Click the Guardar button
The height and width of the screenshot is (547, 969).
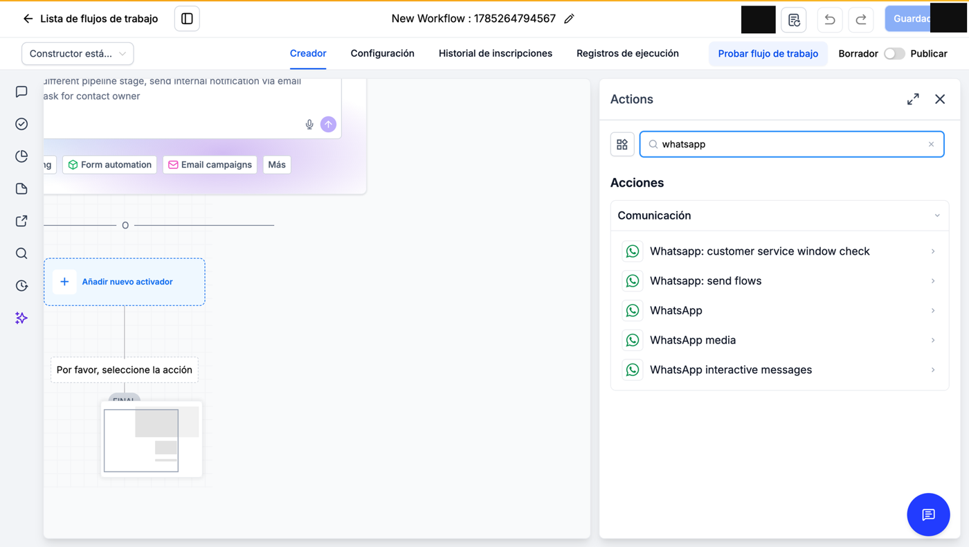pyautogui.click(x=908, y=19)
